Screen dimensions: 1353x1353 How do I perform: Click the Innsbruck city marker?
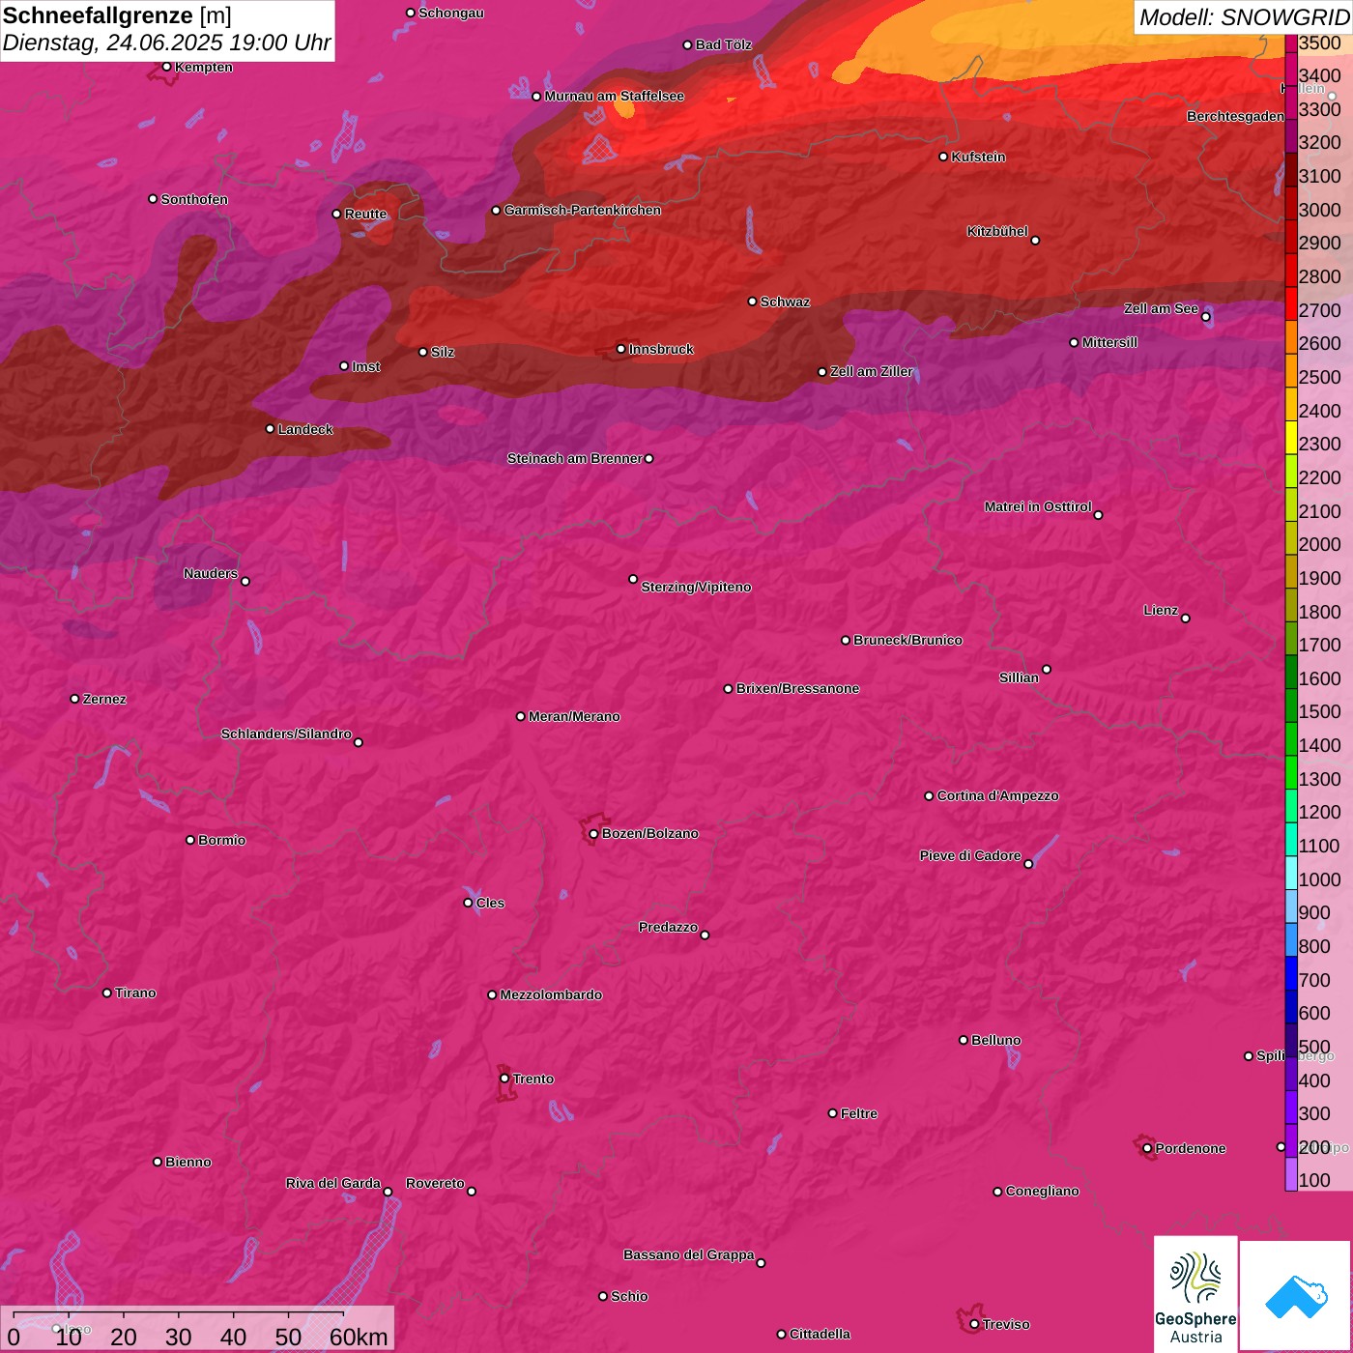click(621, 349)
